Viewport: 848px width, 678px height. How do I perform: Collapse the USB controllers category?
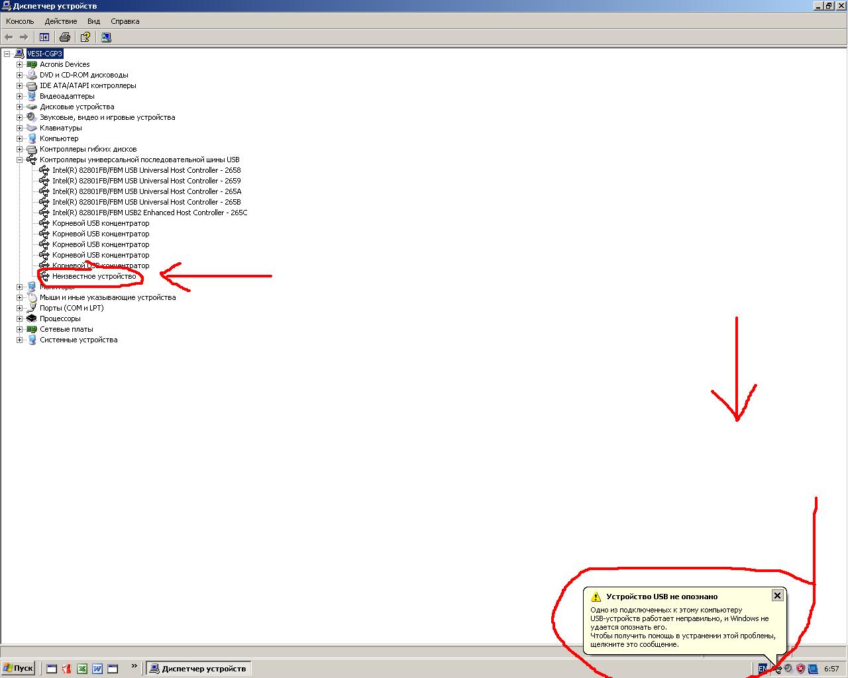(20, 160)
